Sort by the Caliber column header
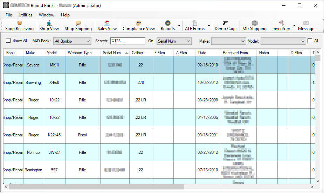 [x=140, y=53]
